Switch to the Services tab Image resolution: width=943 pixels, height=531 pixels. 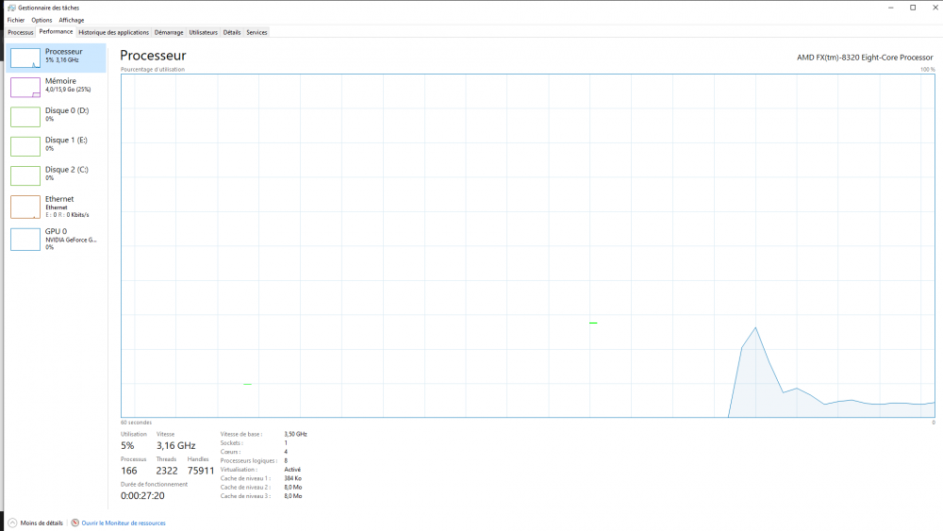(256, 32)
